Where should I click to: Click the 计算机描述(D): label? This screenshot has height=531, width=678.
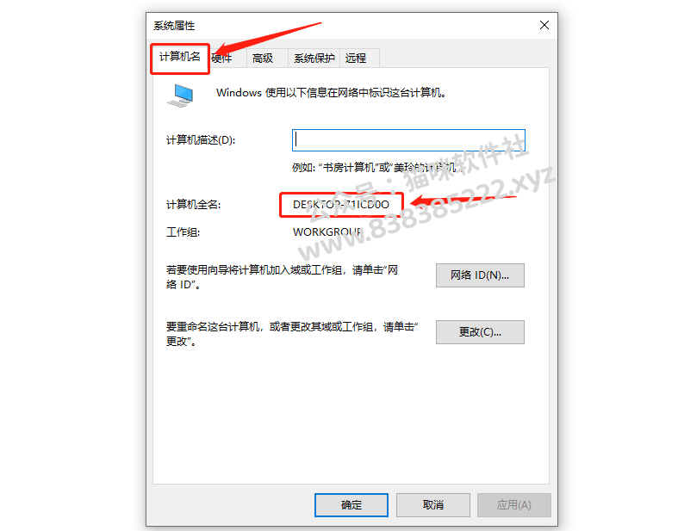201,140
